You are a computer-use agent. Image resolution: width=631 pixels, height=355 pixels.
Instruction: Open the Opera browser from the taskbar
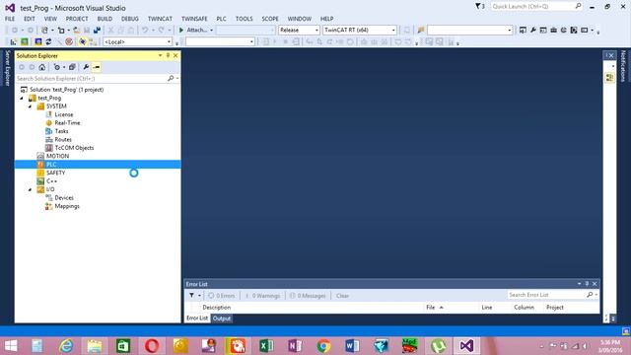point(152,346)
